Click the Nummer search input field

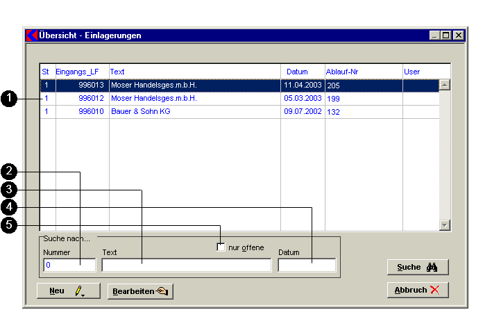[x=69, y=265]
